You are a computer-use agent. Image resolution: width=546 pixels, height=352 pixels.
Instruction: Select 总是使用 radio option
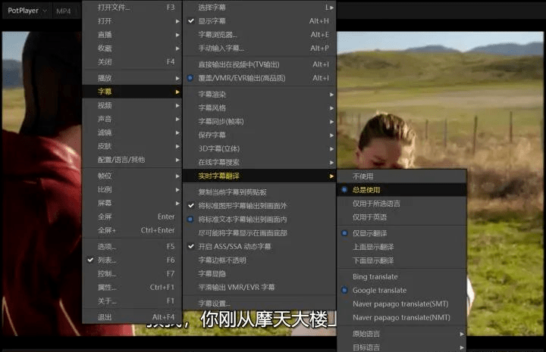click(x=401, y=190)
